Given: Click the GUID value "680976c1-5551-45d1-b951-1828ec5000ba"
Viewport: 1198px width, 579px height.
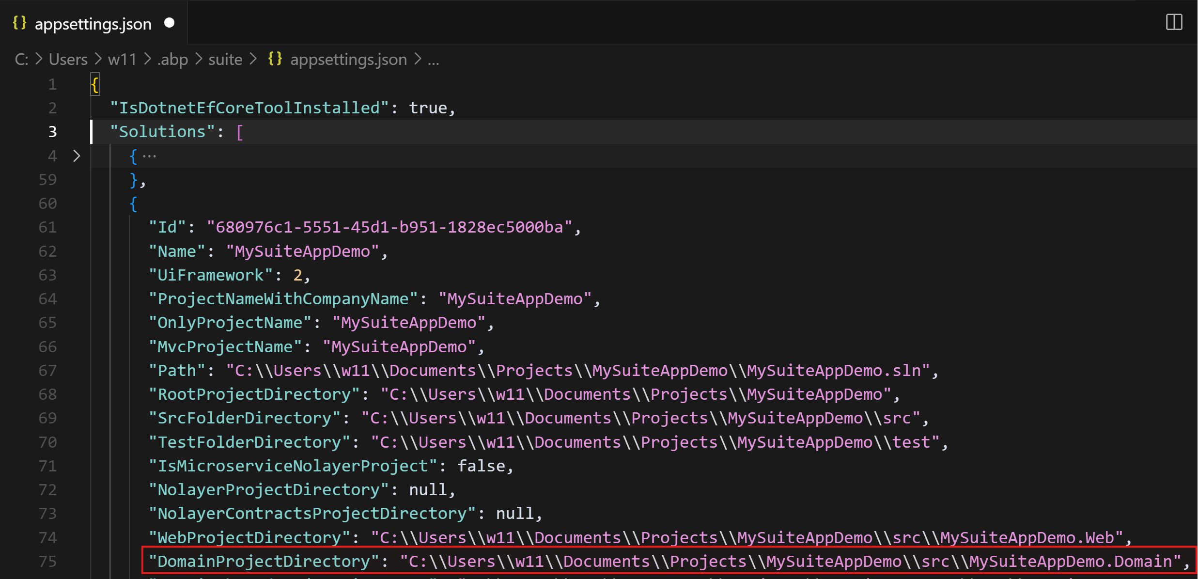Looking at the screenshot, I should 389,227.
